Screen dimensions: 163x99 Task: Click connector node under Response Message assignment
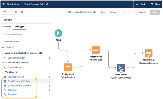[x=149, y=57]
